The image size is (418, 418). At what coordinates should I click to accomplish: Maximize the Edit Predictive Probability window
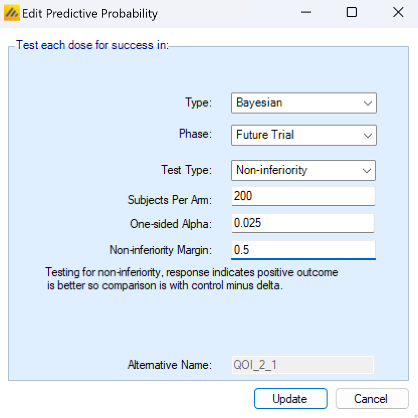tap(352, 13)
